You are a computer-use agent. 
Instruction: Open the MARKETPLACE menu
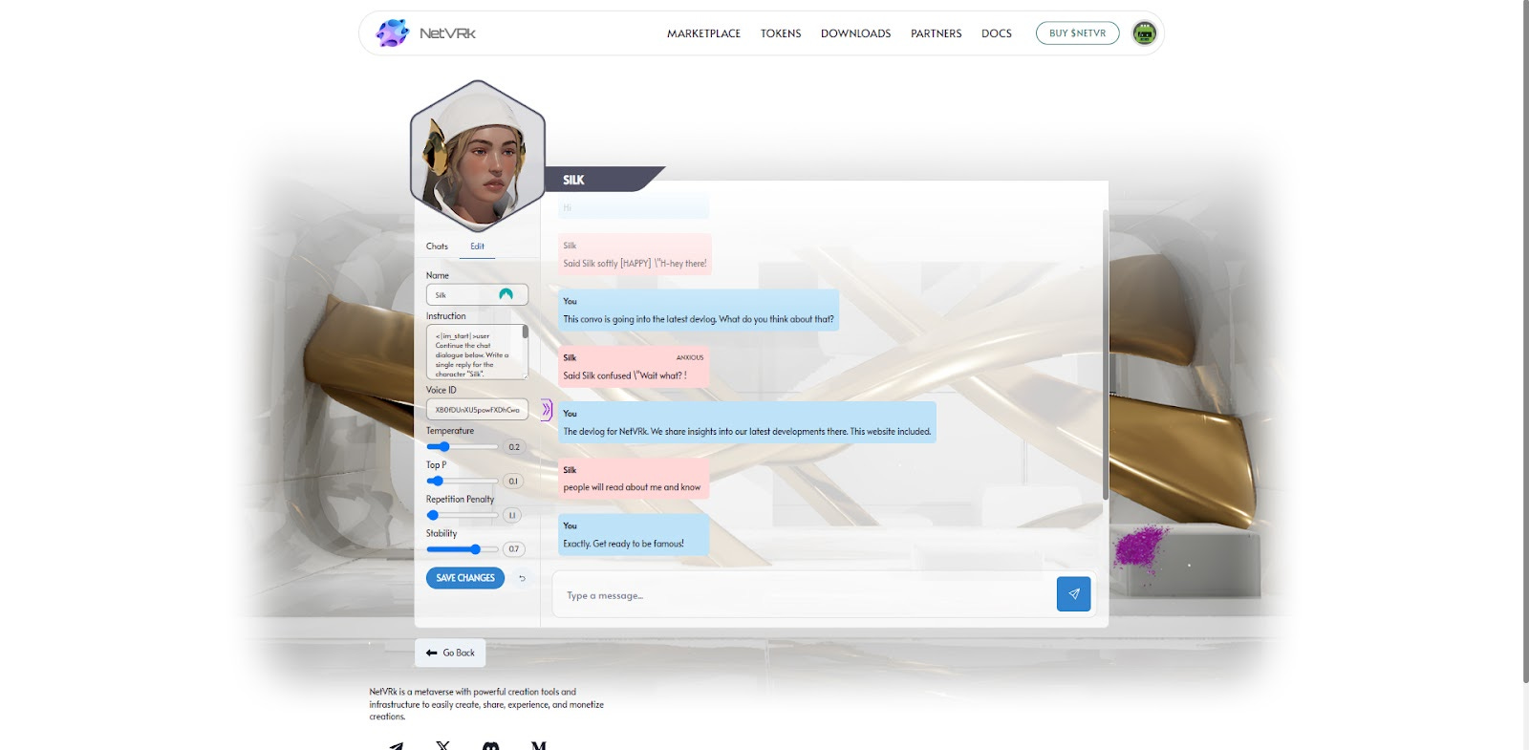[x=703, y=33]
